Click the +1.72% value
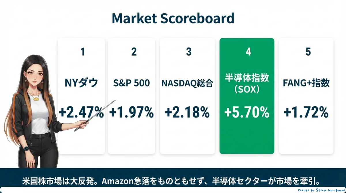Viewport: 346px width, 193px height. coord(306,112)
